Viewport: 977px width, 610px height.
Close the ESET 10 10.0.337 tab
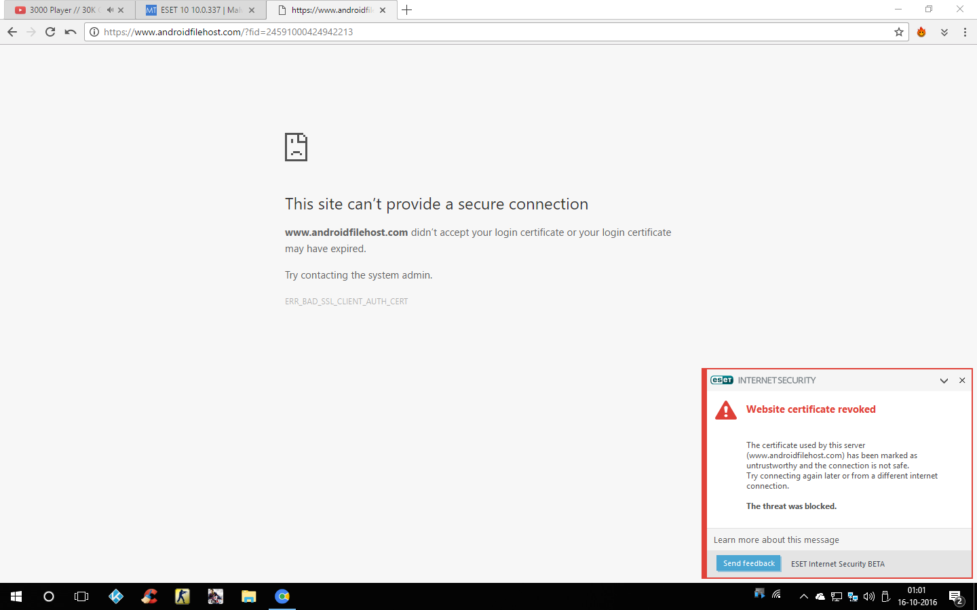coord(252,10)
